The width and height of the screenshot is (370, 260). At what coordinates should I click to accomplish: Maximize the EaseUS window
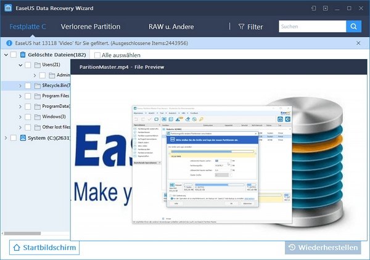point(349,8)
